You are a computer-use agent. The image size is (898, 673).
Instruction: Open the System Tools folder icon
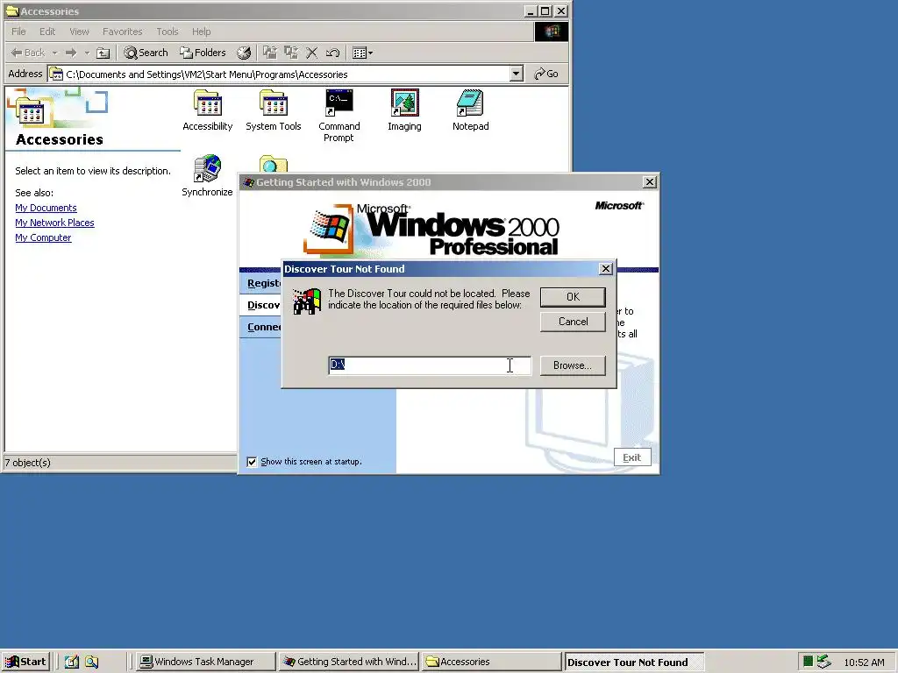(274, 103)
